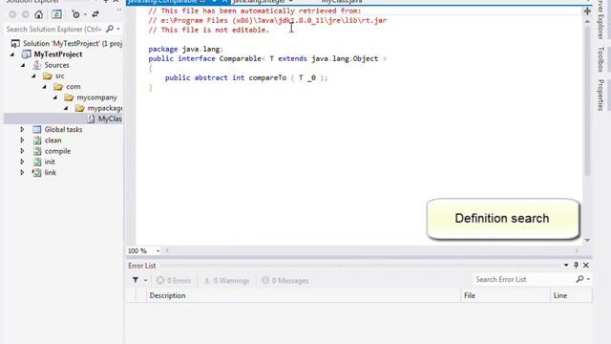Select the Sources tree item
The height and width of the screenshot is (344, 611).
click(x=56, y=65)
